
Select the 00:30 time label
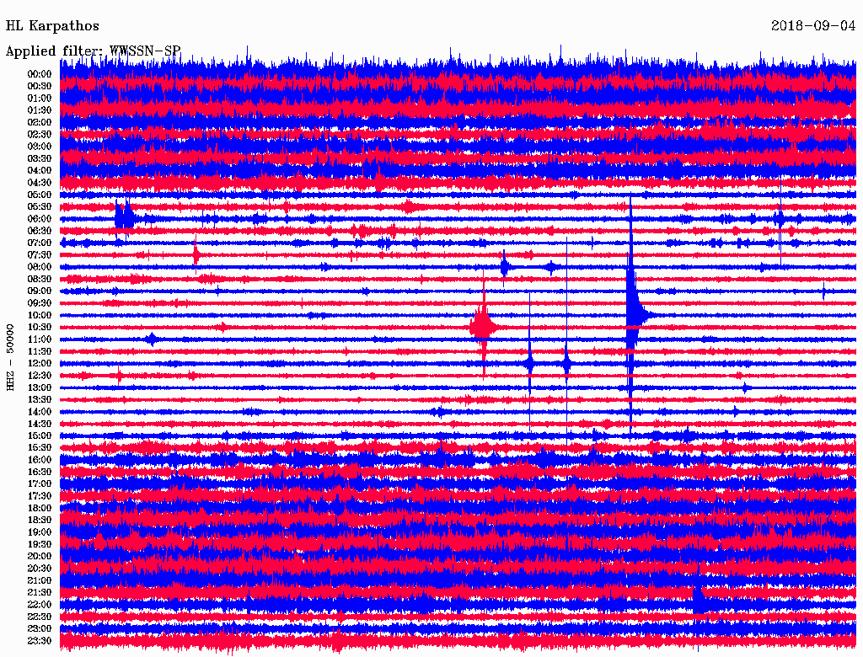point(40,87)
